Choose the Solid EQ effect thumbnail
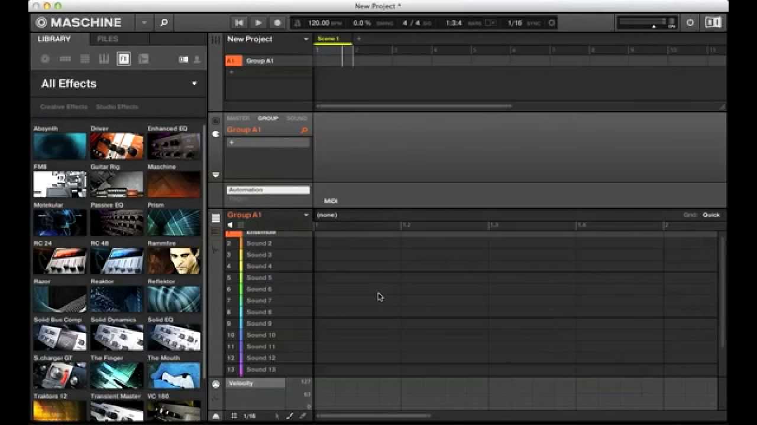The image size is (757, 425). coord(173,337)
